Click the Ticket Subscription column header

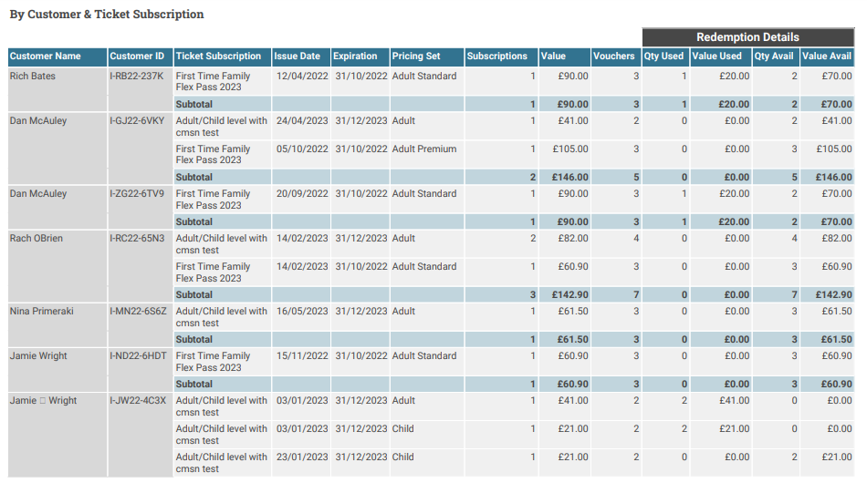pyautogui.click(x=223, y=57)
